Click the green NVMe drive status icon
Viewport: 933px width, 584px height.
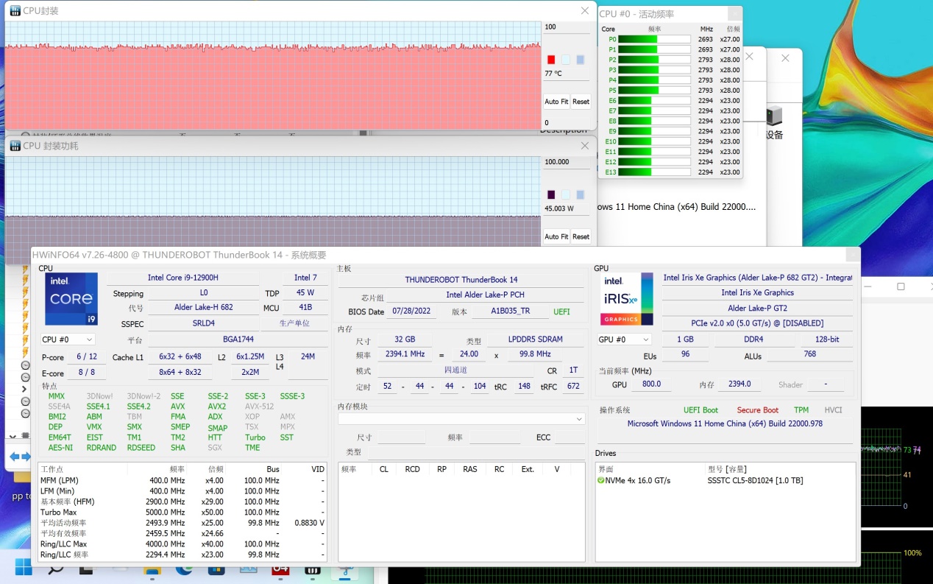point(600,481)
